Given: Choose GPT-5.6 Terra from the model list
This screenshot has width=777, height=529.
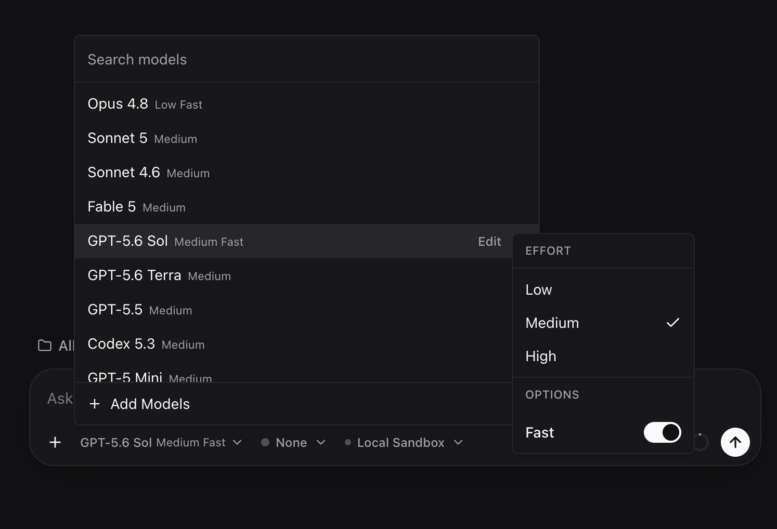Looking at the screenshot, I should (294, 275).
